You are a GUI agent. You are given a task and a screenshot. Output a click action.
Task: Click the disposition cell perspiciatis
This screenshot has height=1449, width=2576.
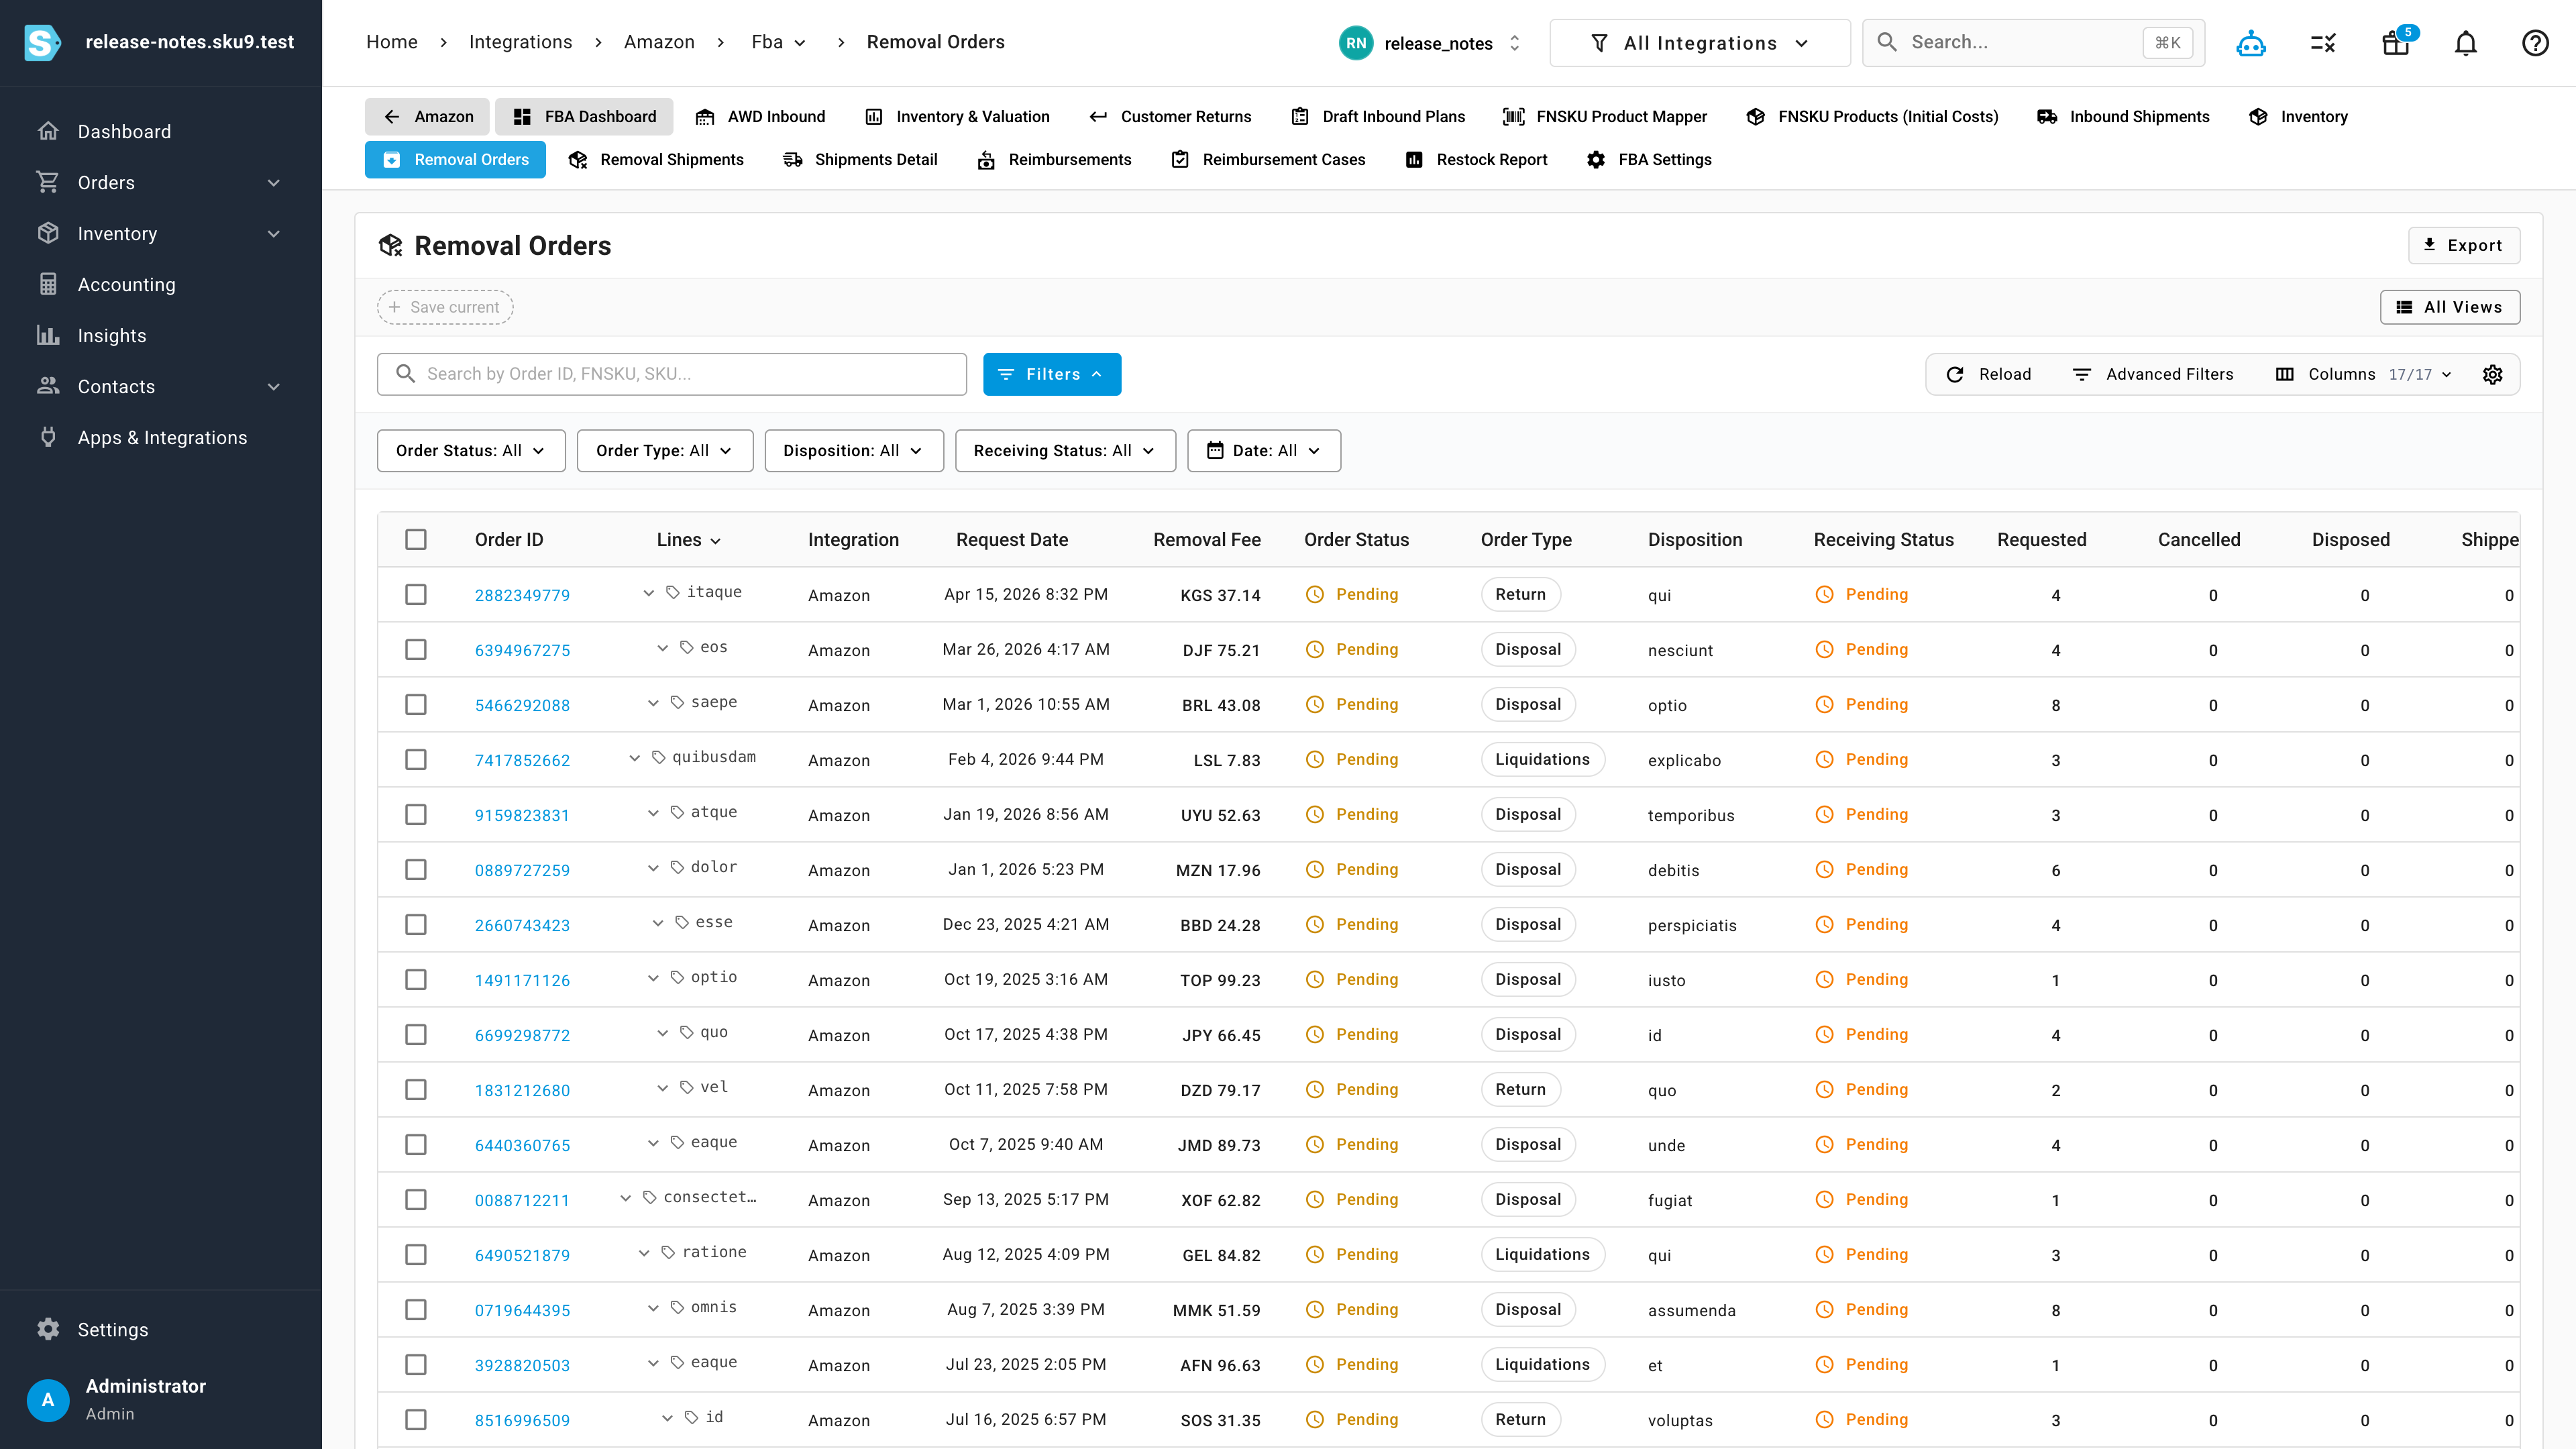coord(1692,925)
